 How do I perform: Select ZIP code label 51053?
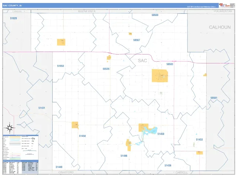point(60,66)
